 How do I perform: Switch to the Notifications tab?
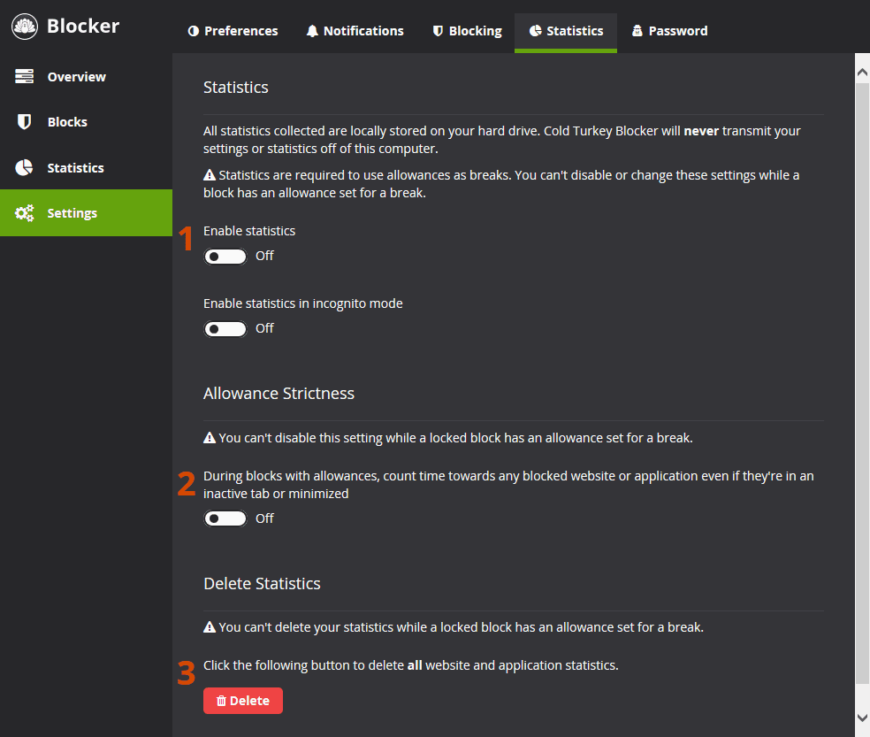click(355, 31)
